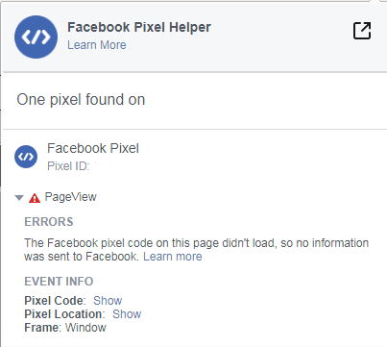Click the pixel didn't load error message
The image size is (387, 347).
click(x=197, y=250)
